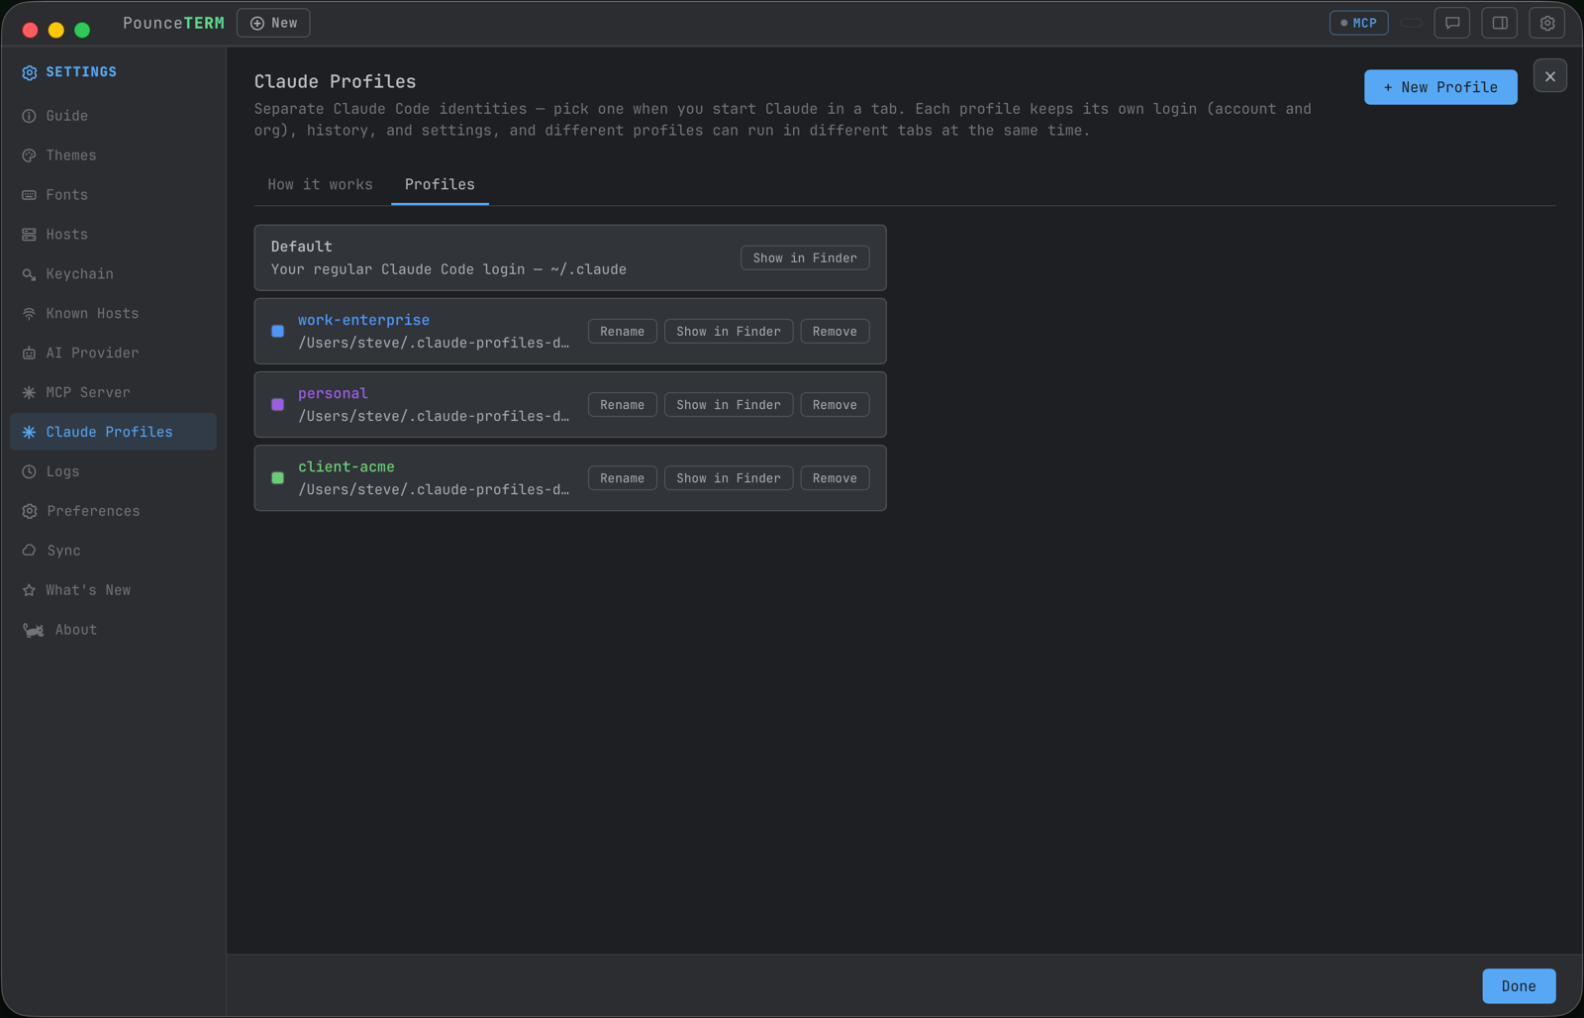
Task: Click the PounceTERM app title
Action: click(x=173, y=23)
